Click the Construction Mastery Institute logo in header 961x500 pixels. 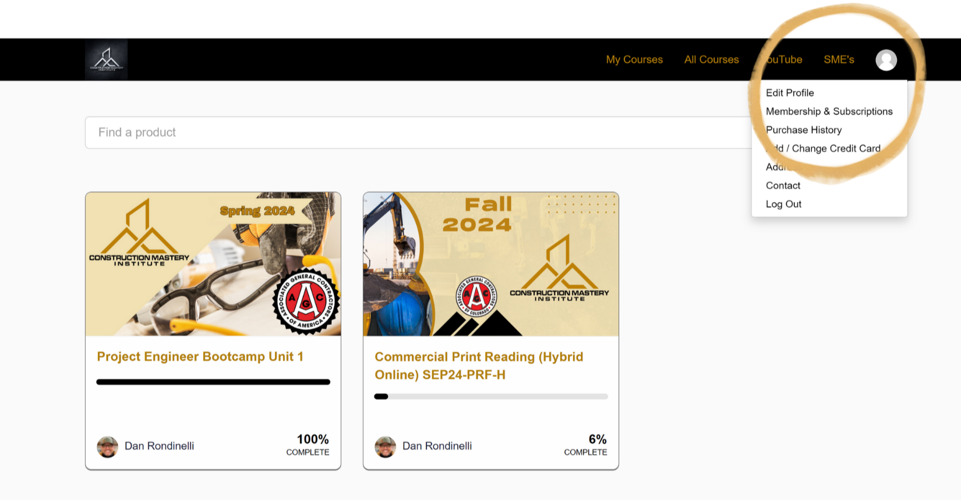click(x=106, y=59)
